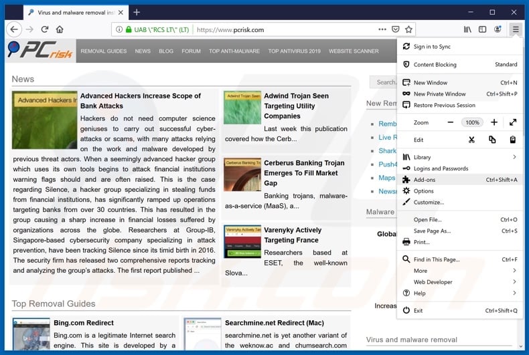This screenshot has width=529, height=355.
Task: Open page actions three-dots menu
Action: point(382,29)
